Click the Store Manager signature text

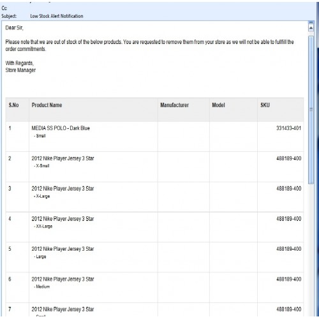(x=20, y=70)
